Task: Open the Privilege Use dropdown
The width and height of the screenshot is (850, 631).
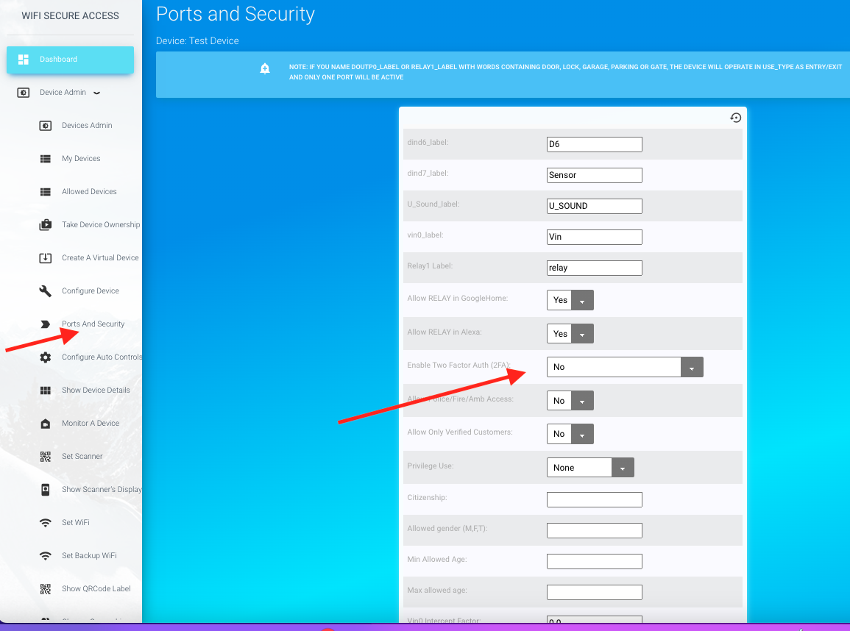Action: (x=590, y=468)
